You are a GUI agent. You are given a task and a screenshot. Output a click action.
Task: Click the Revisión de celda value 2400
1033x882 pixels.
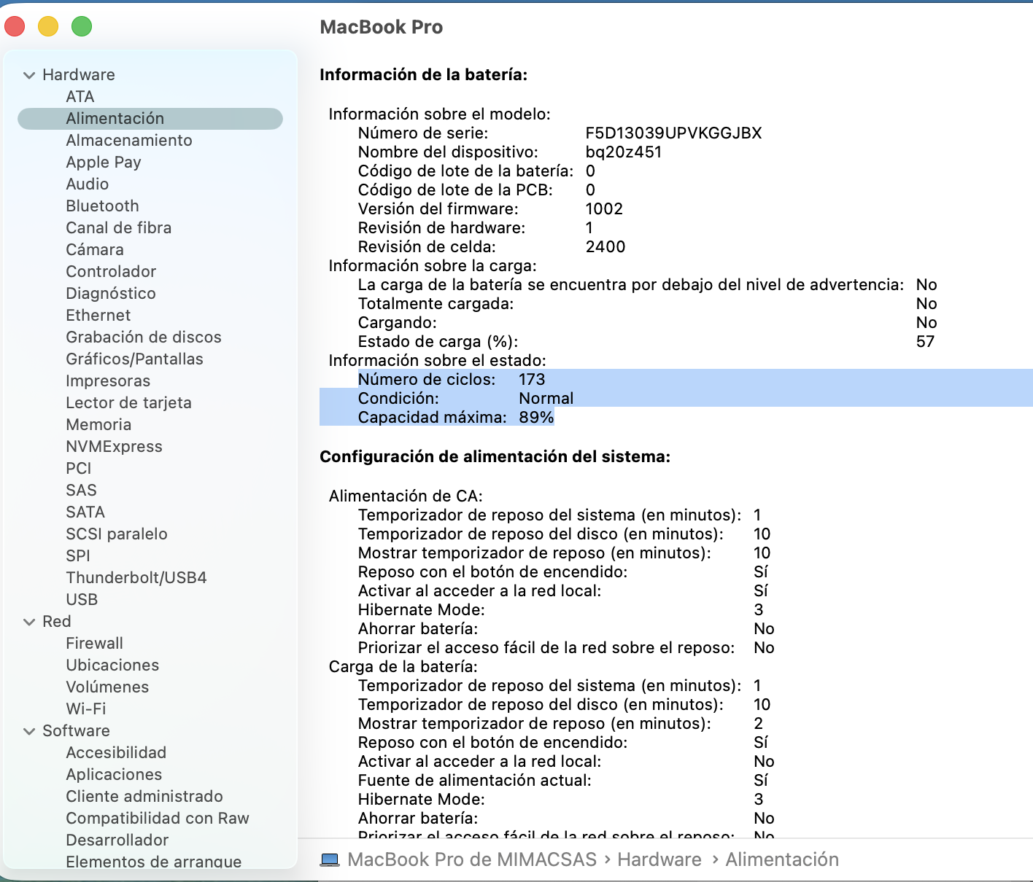[606, 247]
